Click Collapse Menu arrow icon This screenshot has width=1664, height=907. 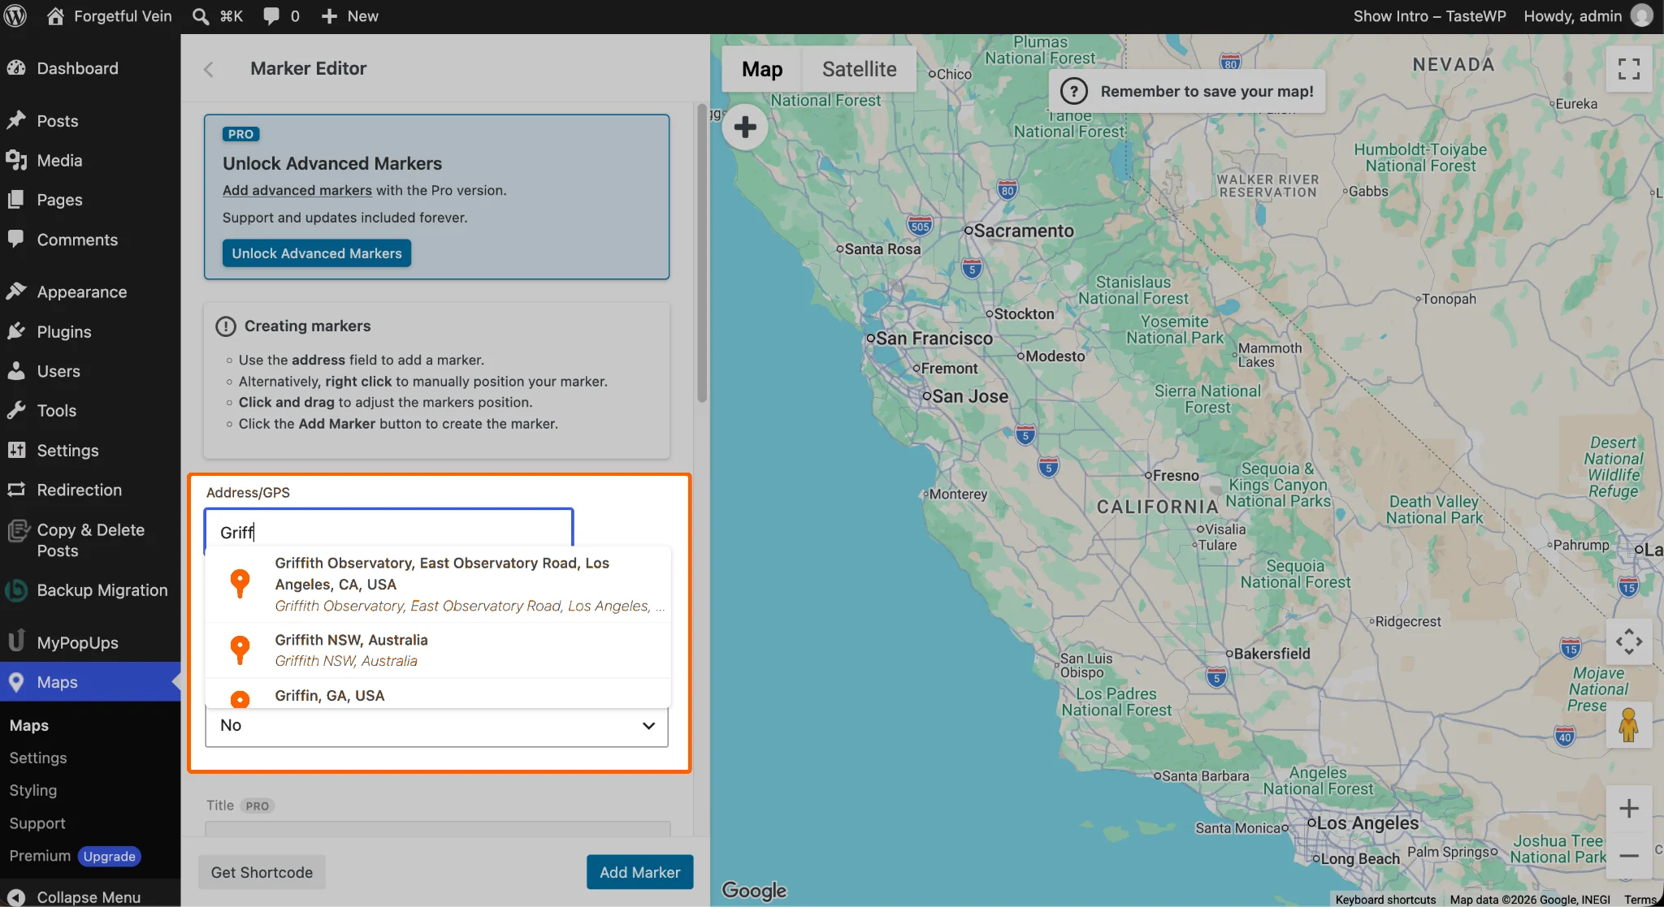click(16, 897)
